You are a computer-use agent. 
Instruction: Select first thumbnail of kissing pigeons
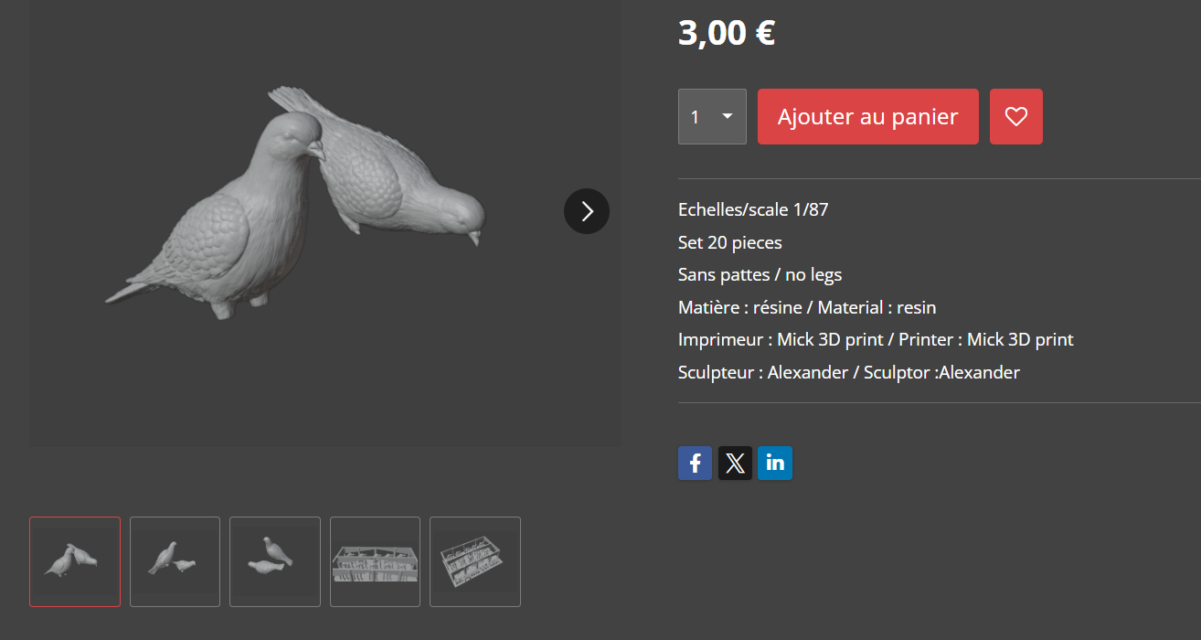[75, 561]
